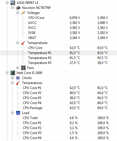Click the Intel Core i5-2400 processor icon
Viewport: 117px width, 141px height.
coord(13,73)
